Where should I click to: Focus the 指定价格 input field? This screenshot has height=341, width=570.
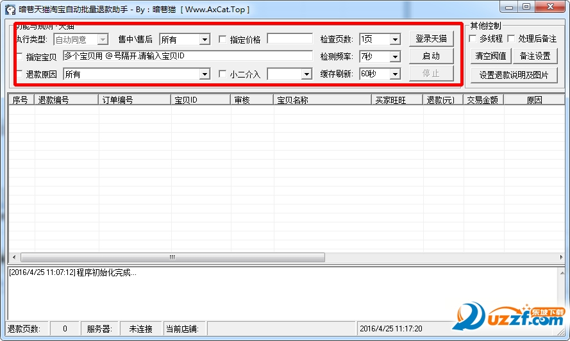pos(290,38)
